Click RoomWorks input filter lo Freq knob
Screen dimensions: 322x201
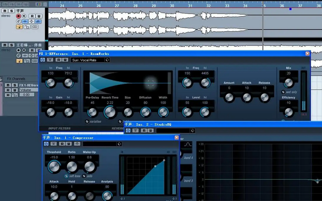(x=50, y=83)
